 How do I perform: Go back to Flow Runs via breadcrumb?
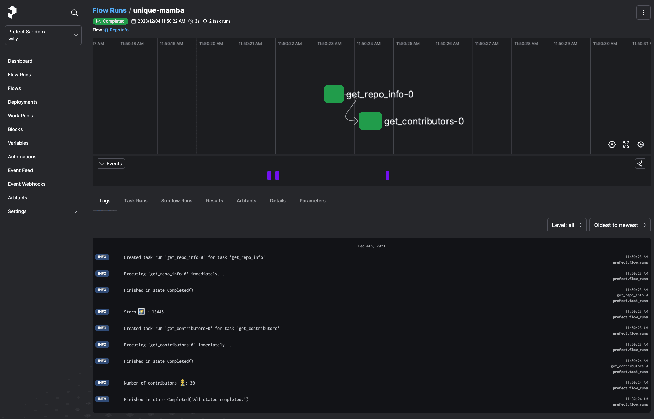(x=109, y=10)
